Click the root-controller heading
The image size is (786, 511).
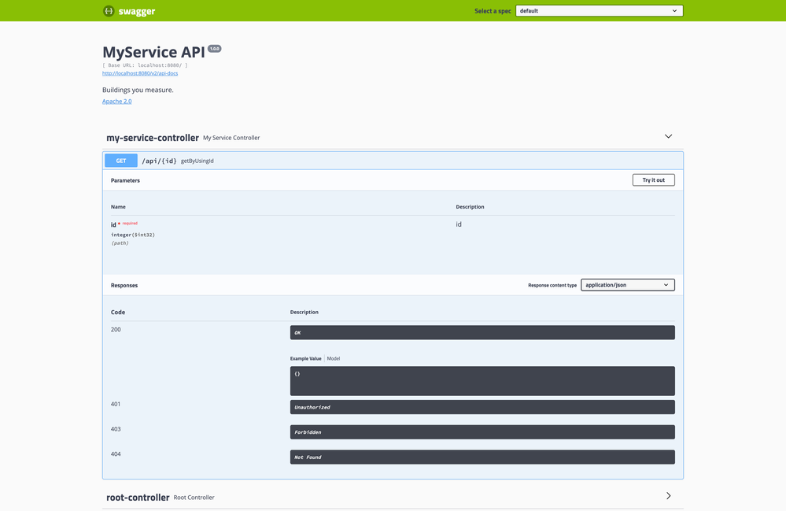click(138, 498)
